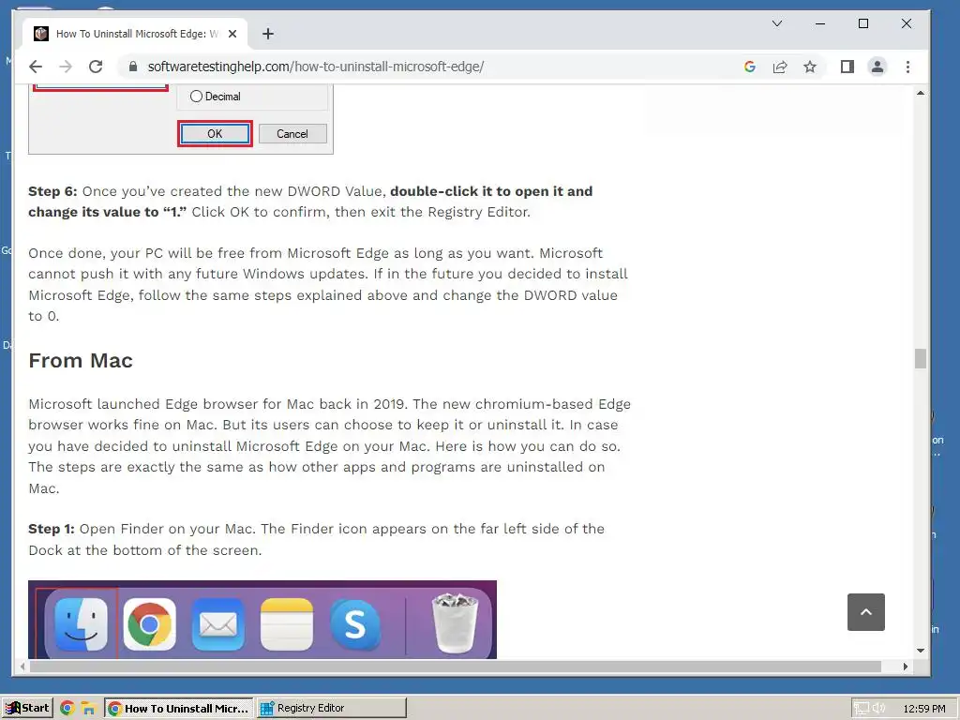Screen dimensions: 960x720
Task: Click the From Mac heading
Action: click(x=81, y=361)
